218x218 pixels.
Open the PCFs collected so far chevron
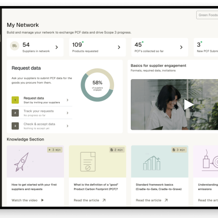click(181, 47)
